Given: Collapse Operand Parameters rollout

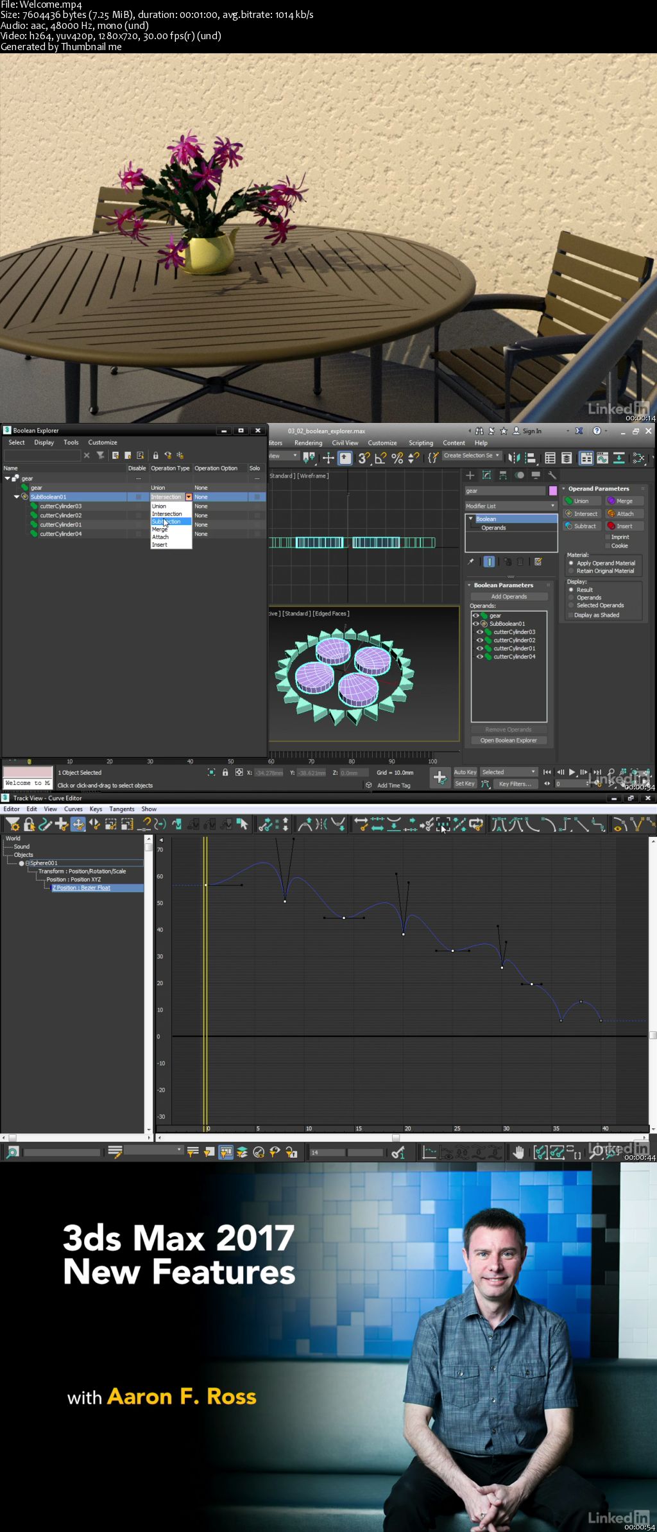Looking at the screenshot, I should [x=564, y=488].
